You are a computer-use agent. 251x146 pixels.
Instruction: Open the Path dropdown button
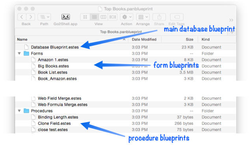coord(45,17)
